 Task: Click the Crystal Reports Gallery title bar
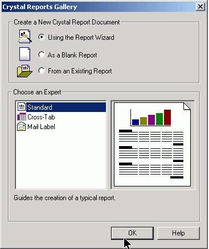pos(99,7)
